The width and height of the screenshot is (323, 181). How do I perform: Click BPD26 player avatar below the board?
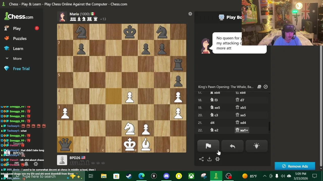(x=62, y=160)
